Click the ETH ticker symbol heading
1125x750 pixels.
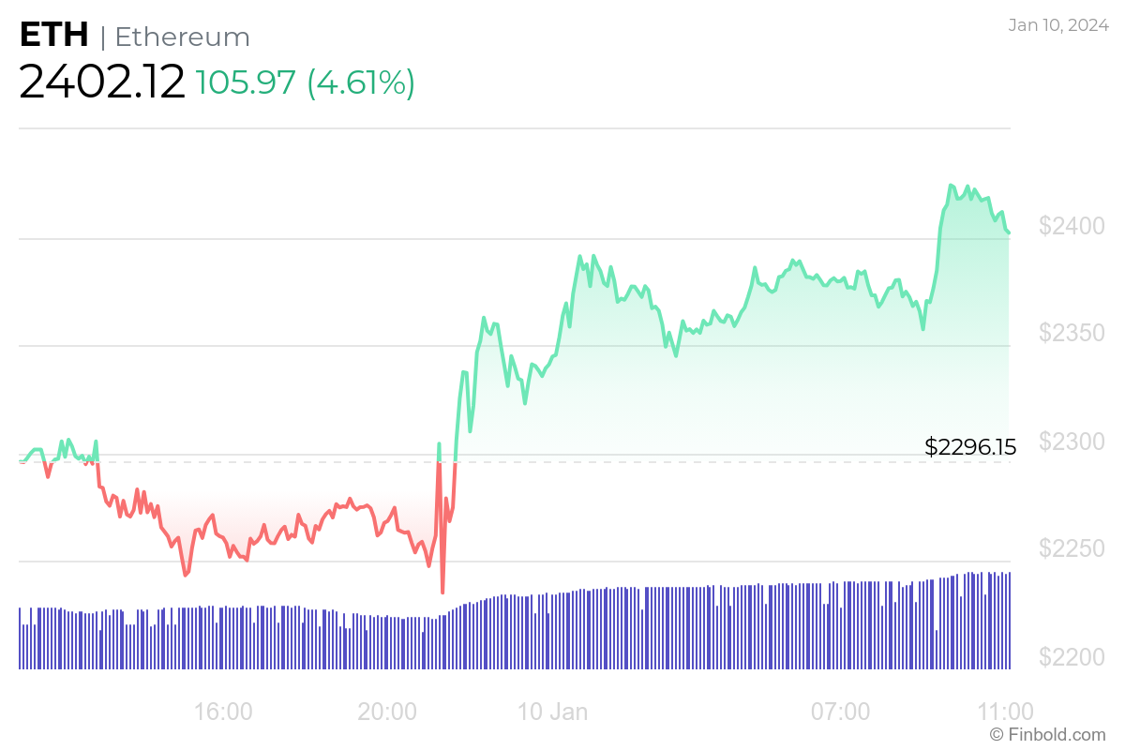click(54, 36)
